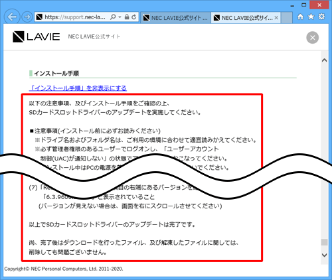Go back with the browser back arrow
This screenshot has height=280, width=332.
pyautogui.click(x=12, y=17)
